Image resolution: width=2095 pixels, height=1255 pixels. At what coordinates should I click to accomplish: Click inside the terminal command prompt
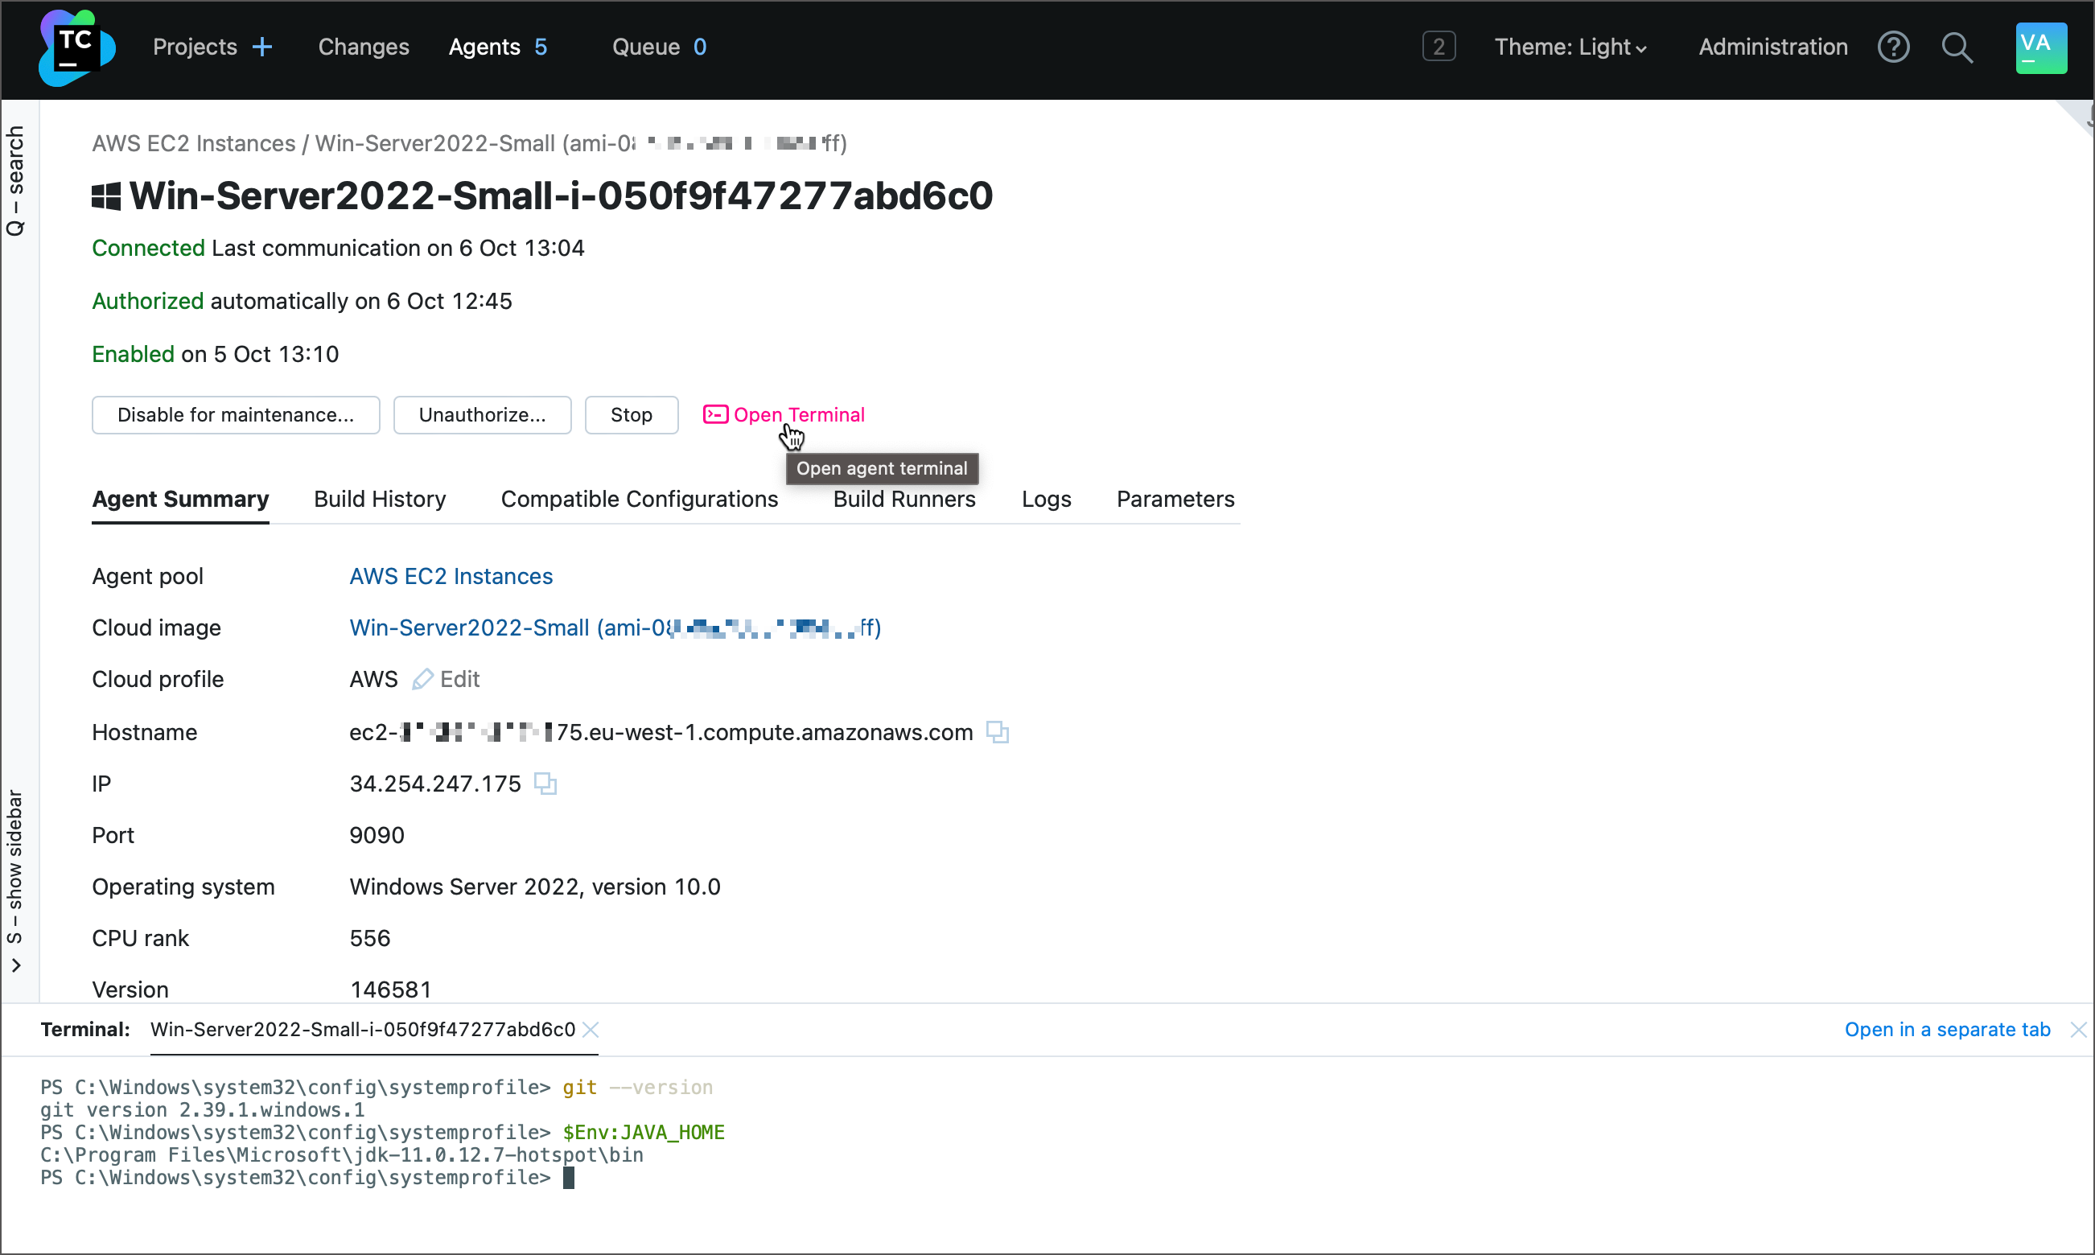coord(568,1177)
